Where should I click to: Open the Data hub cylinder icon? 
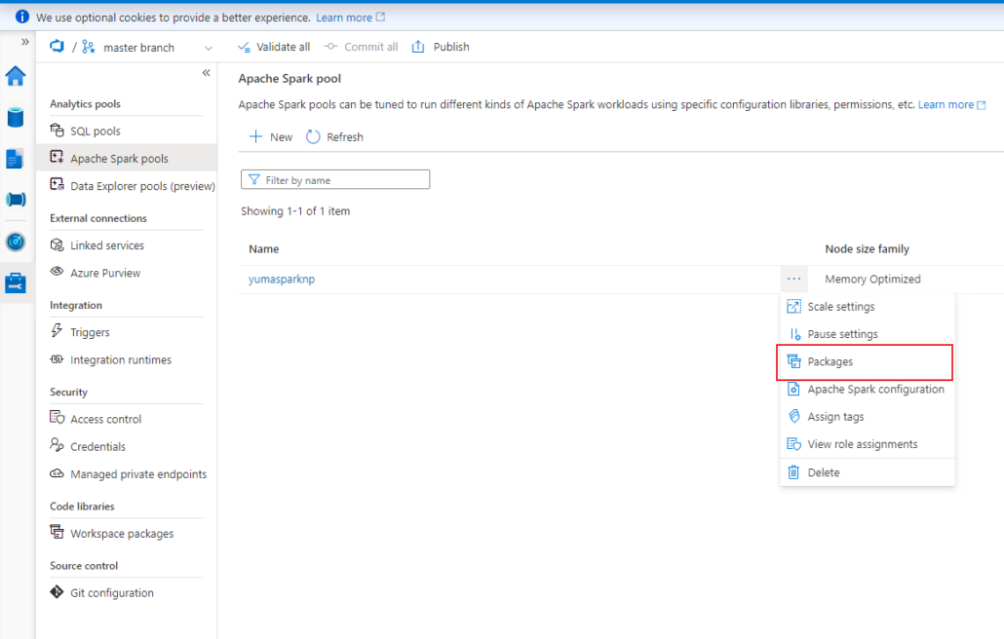click(x=16, y=118)
